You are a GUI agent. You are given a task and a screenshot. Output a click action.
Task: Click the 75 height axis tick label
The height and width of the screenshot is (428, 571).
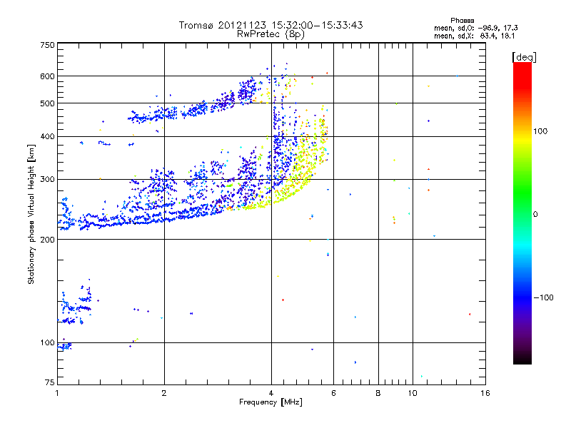point(50,382)
